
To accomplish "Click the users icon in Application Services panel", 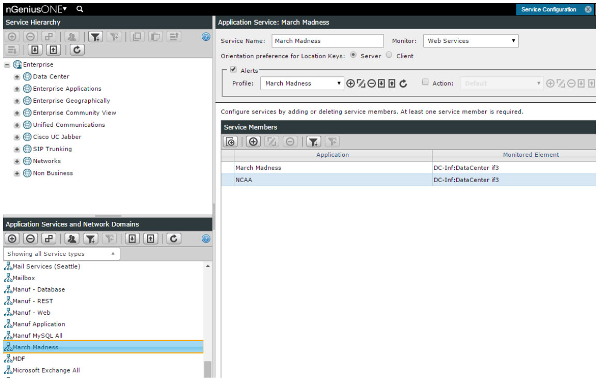I will pos(72,239).
